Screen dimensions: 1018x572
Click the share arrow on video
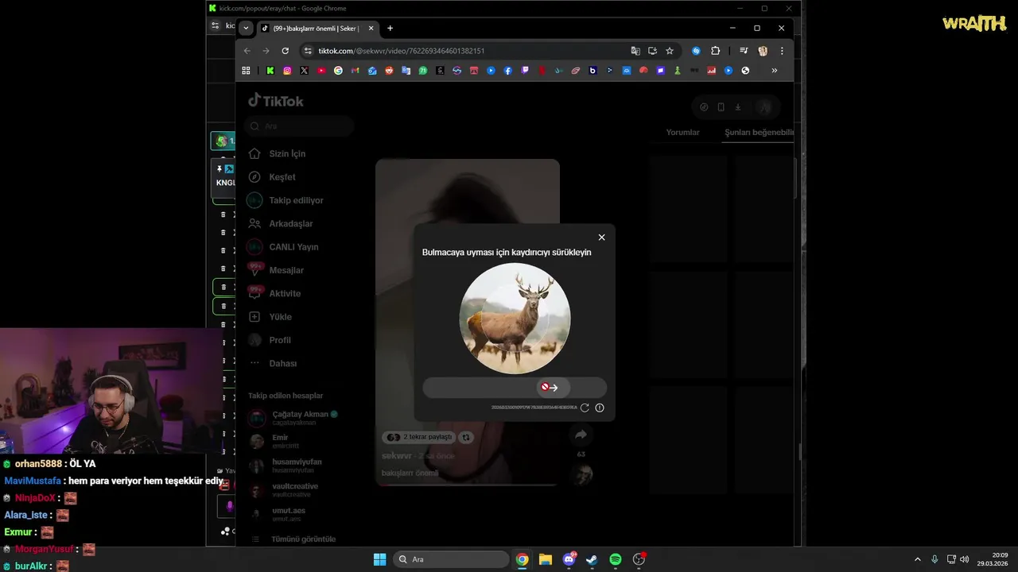(x=581, y=435)
